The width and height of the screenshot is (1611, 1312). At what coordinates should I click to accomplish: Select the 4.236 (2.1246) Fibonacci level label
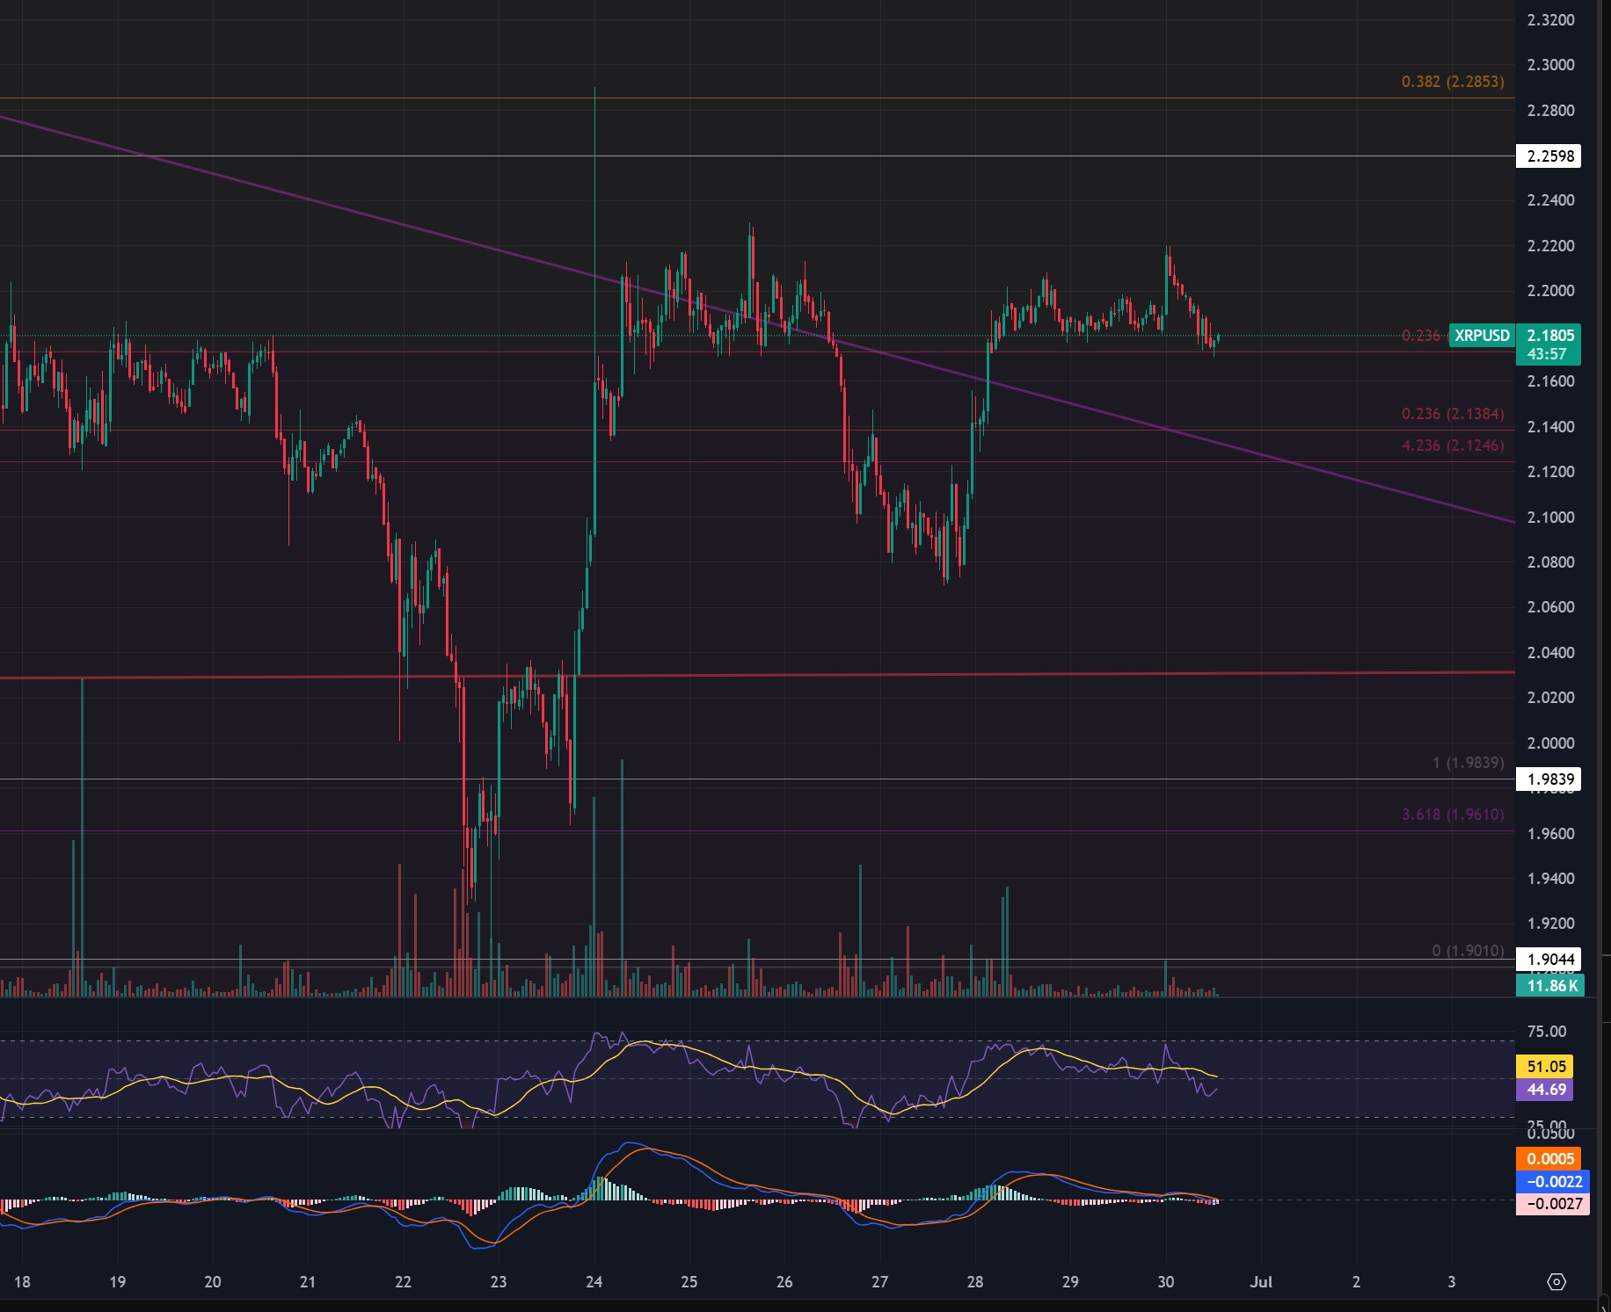(x=1453, y=446)
